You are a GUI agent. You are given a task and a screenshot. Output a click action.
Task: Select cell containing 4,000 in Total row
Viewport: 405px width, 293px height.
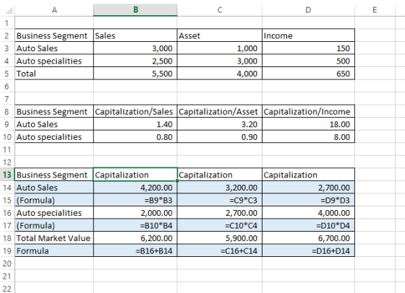tap(220, 74)
